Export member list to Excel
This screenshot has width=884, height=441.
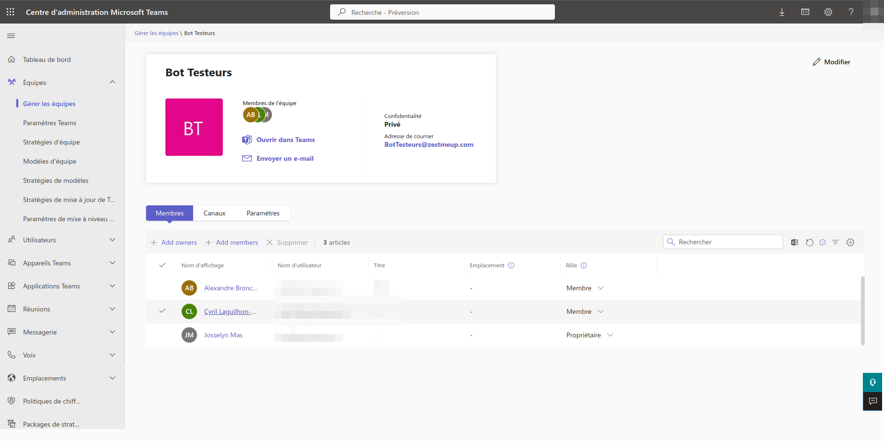pos(795,242)
